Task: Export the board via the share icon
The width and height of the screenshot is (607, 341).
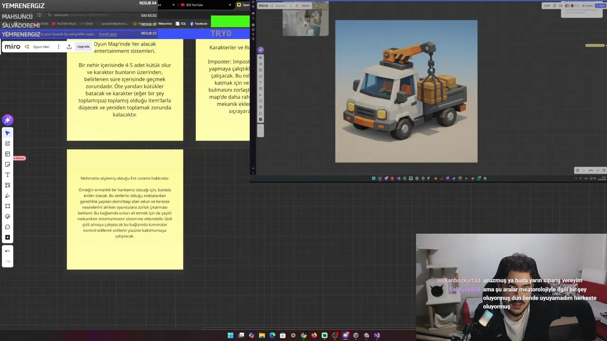Action: point(69,46)
